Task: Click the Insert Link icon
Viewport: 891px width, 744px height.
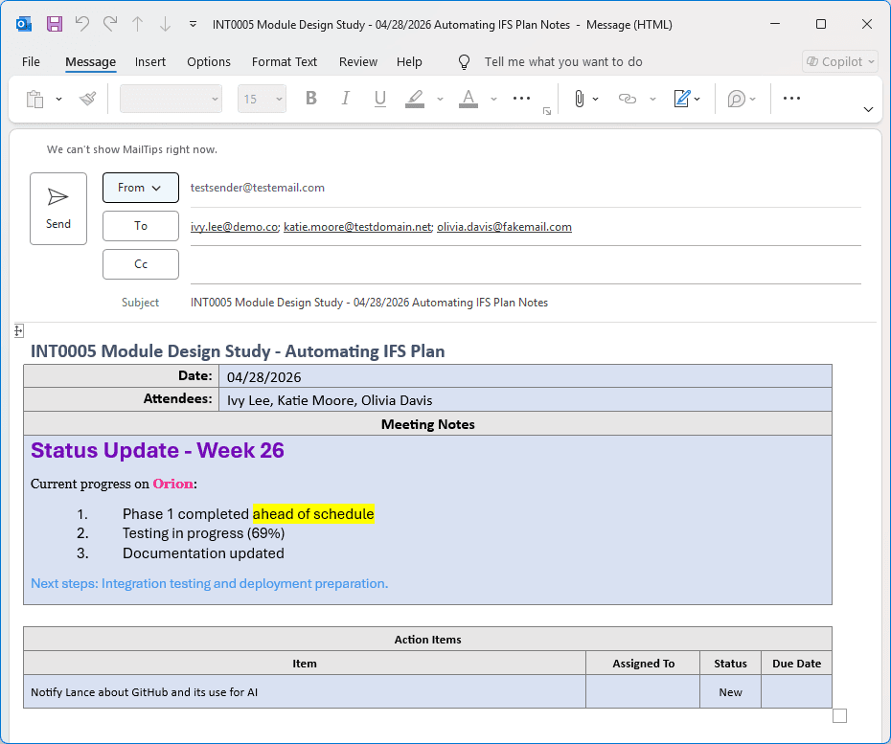Action: 627,99
